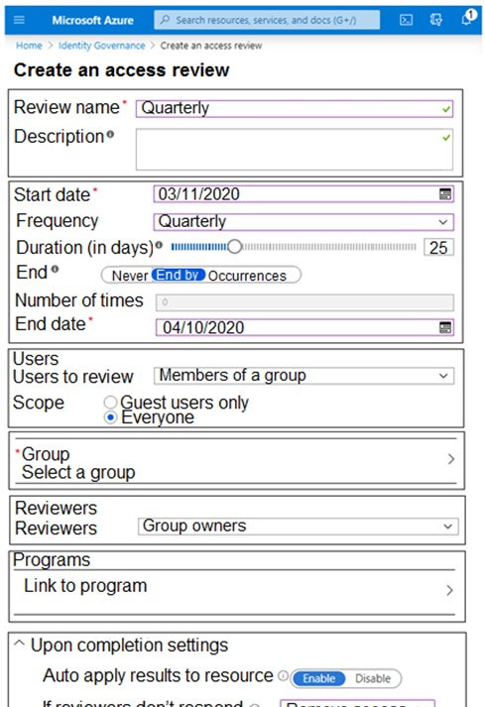Open the Start date calendar picker
The image size is (485, 707).
click(x=445, y=194)
